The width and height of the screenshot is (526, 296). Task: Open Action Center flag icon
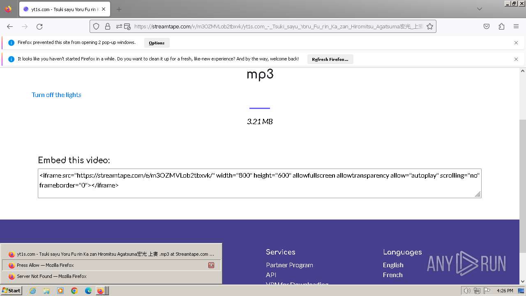[487, 291]
